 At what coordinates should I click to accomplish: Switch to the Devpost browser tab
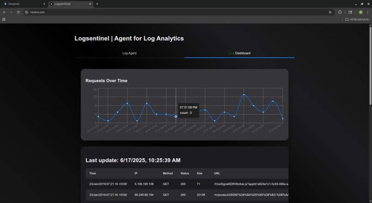24,4
